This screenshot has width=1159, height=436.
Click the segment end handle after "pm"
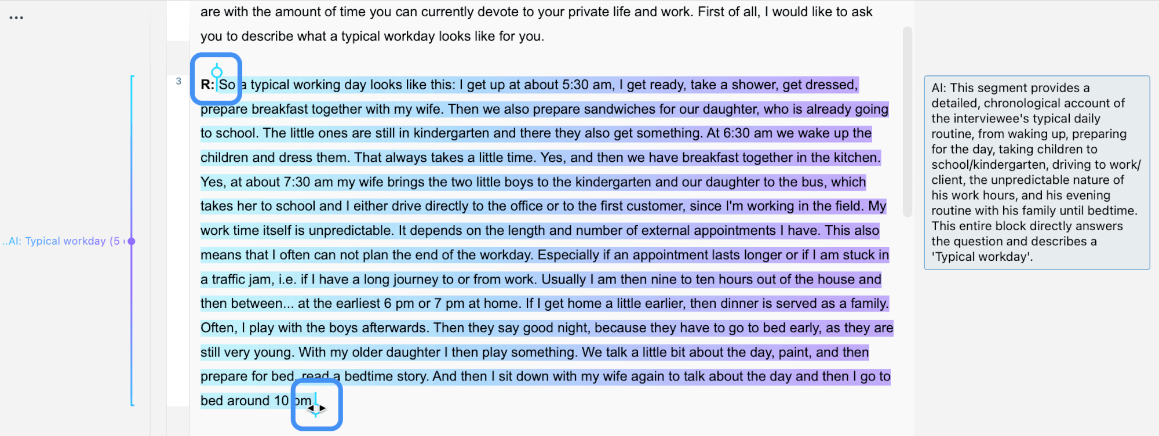[316, 405]
